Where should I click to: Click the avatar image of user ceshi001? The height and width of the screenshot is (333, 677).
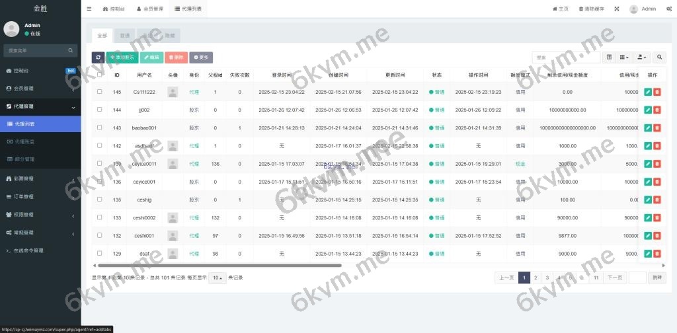[x=173, y=235]
